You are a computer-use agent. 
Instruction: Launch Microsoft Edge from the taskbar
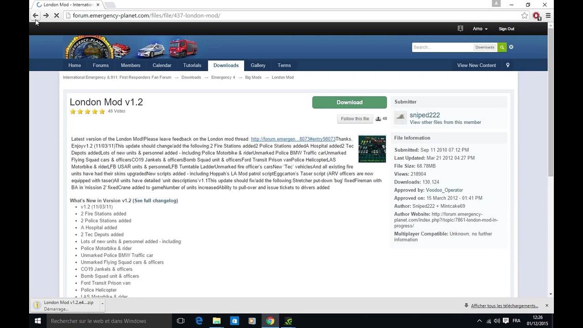(199, 321)
